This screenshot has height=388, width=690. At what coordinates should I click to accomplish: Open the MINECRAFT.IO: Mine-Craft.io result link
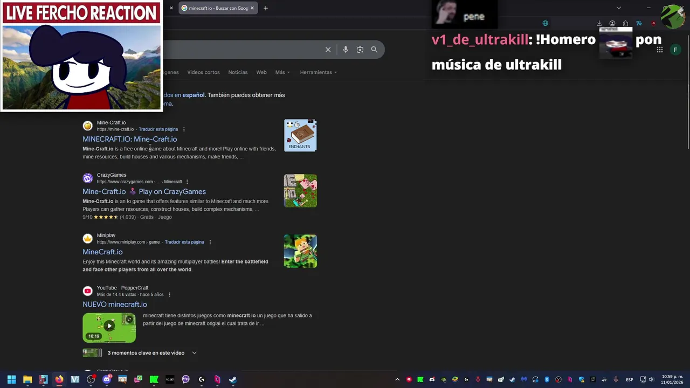(129, 139)
